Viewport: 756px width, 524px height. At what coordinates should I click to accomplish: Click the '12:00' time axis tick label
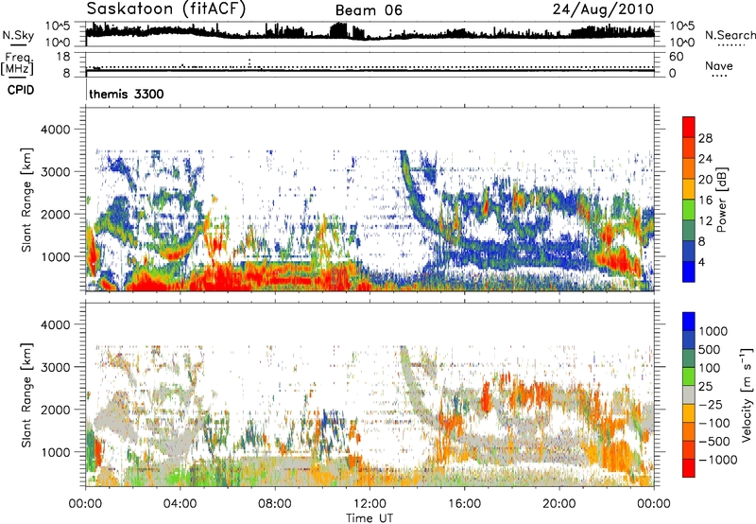click(x=369, y=504)
